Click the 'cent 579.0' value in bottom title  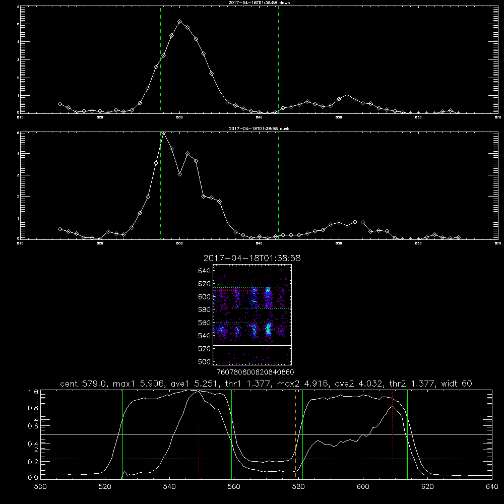tap(84, 384)
